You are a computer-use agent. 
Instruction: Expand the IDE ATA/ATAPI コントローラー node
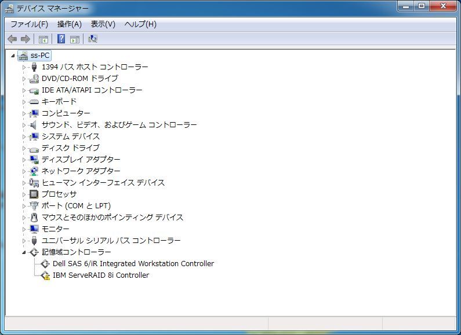pyautogui.click(x=24, y=90)
